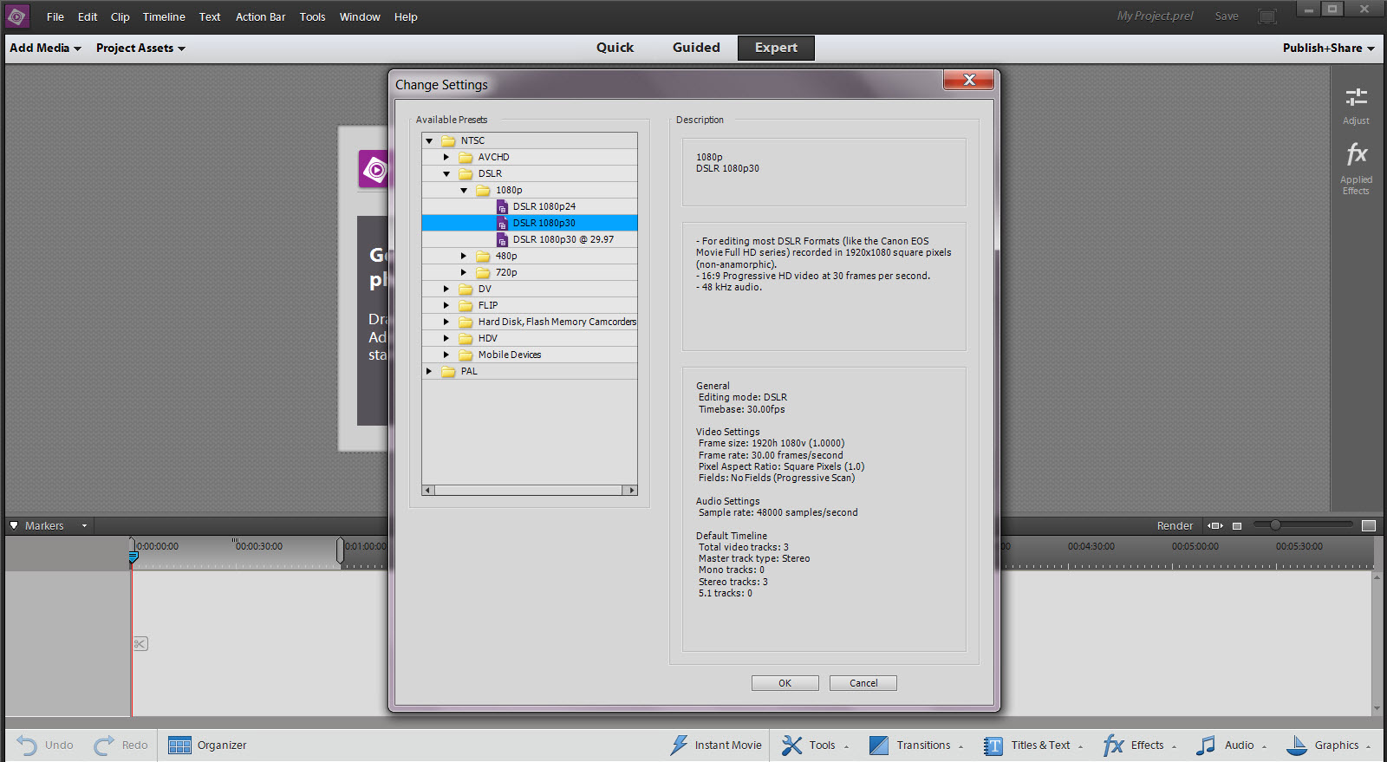Click the Undo arrow icon
This screenshot has height=762, width=1387.
[x=27, y=746]
